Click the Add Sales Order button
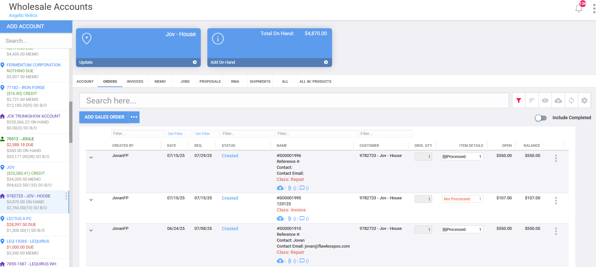 (x=104, y=117)
